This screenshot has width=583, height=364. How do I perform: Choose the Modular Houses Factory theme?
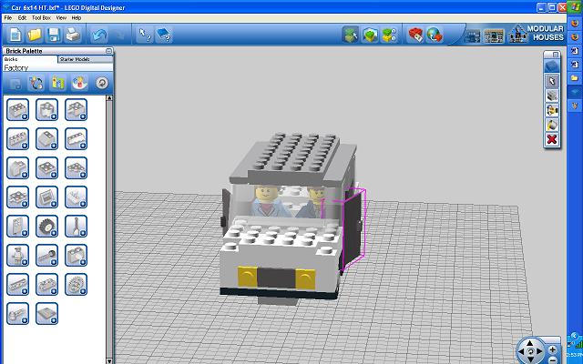point(537,34)
